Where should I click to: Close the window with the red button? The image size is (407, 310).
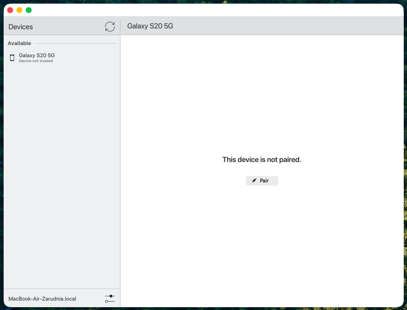tap(10, 10)
